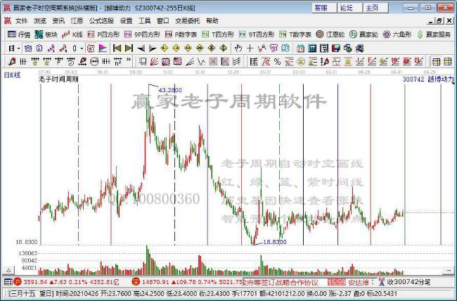Open the 六角形 hexagon tool
This screenshot has width=457, height=301.
point(397,34)
